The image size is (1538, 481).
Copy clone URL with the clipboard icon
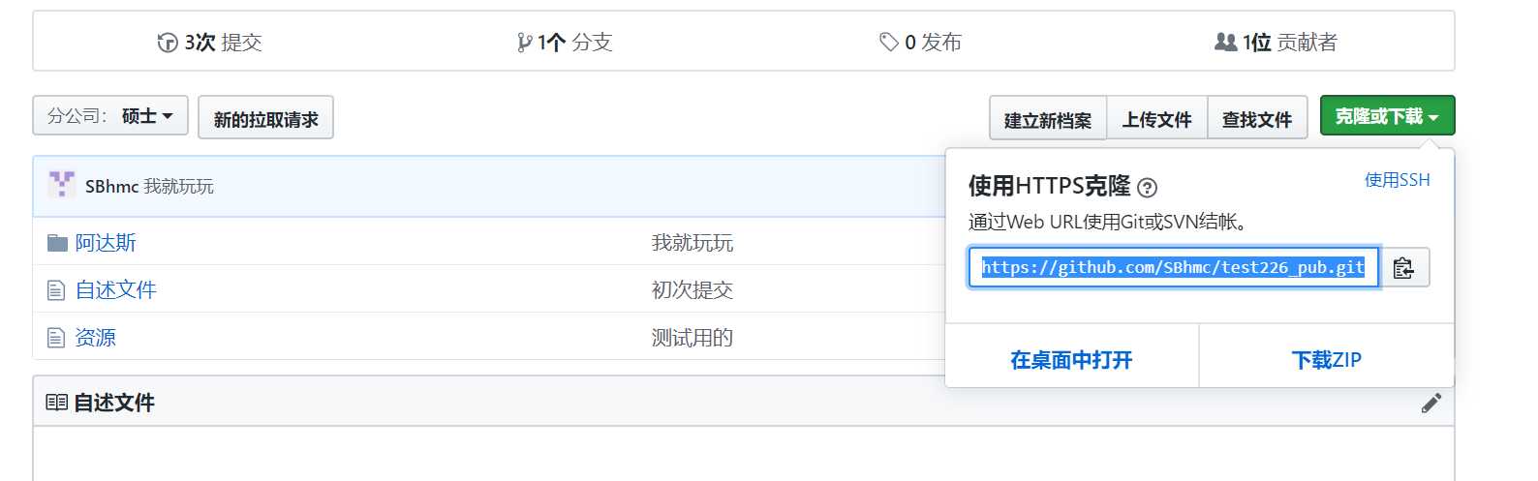(x=1403, y=267)
